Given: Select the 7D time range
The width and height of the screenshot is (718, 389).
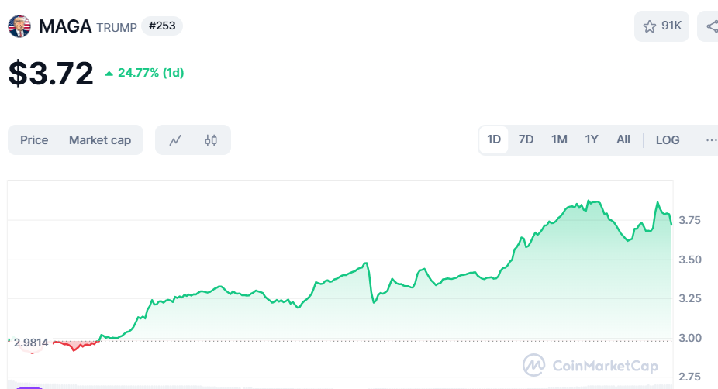Looking at the screenshot, I should click(526, 140).
